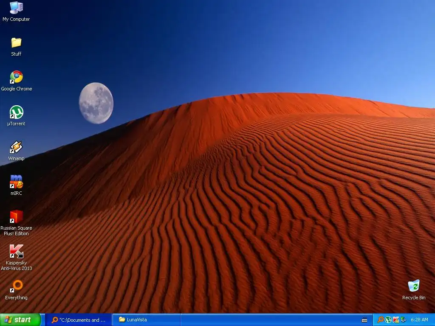This screenshot has height=326, width=435.
Task: Select Kaspersky Anti-Virus 2013 shortcut
Action: click(17, 258)
